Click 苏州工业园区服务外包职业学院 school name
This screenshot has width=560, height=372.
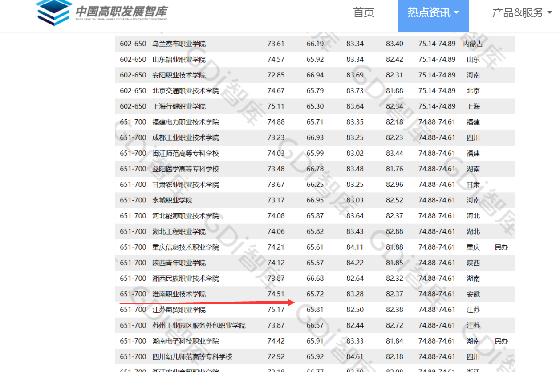[199, 325]
